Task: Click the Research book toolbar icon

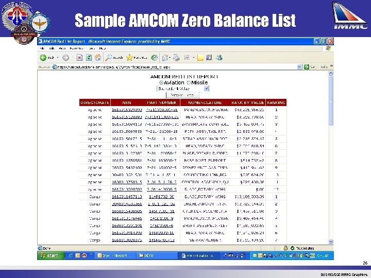Action: (x=209, y=58)
